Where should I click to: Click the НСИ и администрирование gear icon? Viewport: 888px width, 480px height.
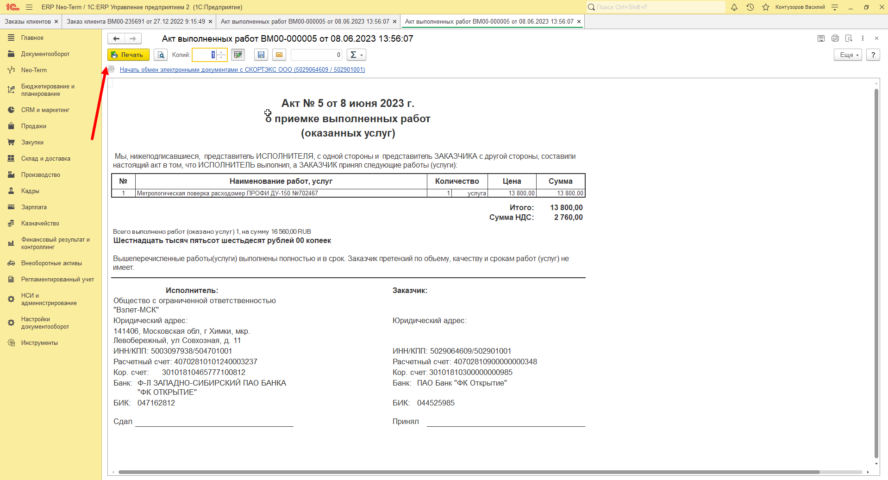(x=11, y=299)
